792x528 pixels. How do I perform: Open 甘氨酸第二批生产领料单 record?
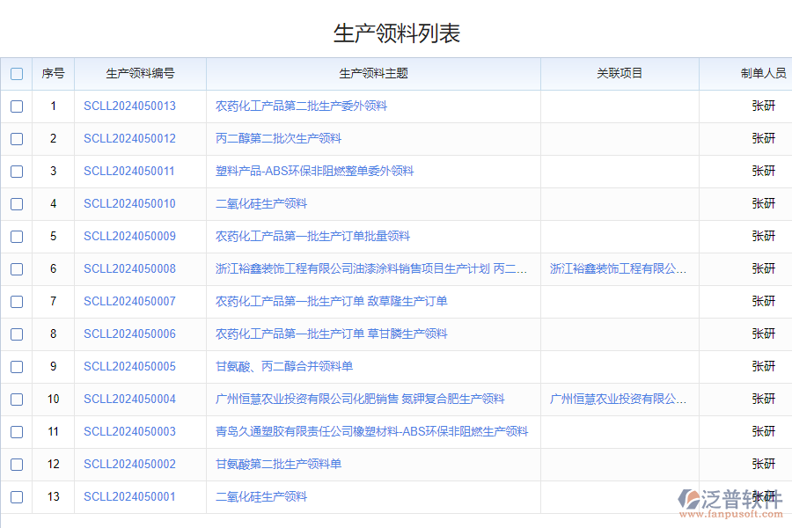click(x=278, y=465)
